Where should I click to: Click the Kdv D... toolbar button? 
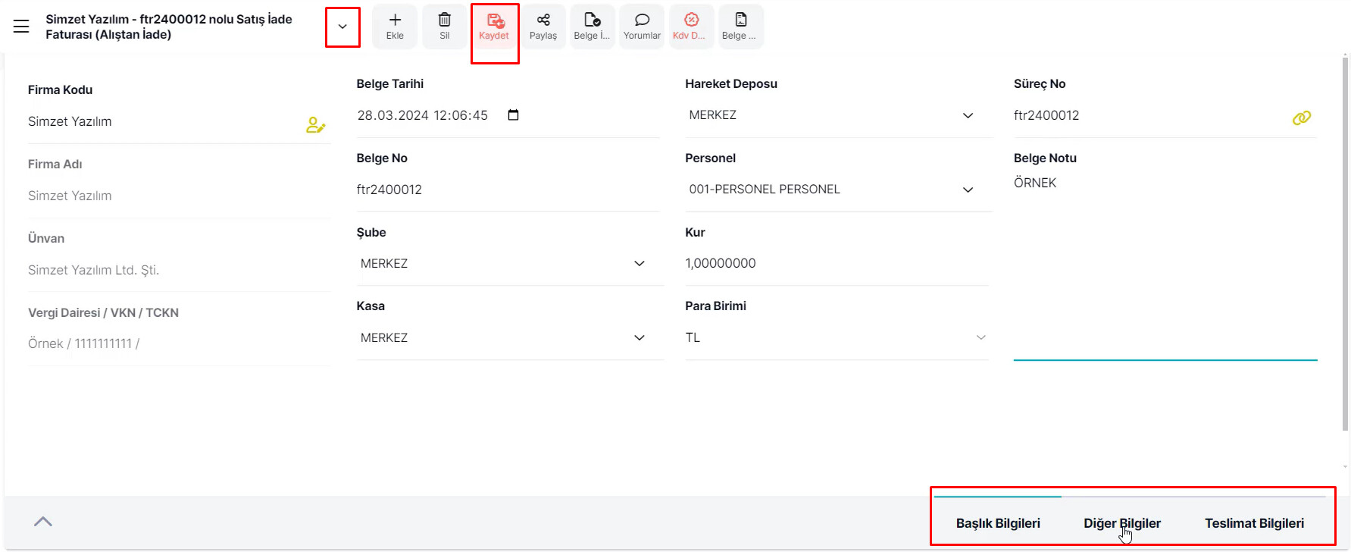(691, 27)
